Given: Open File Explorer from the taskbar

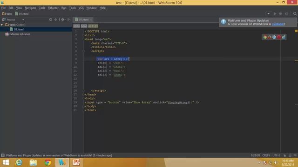Looking at the screenshot, I should click(x=33, y=162).
